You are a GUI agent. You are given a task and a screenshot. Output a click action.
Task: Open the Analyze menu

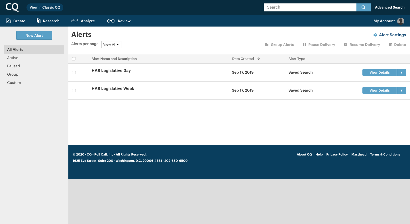click(x=83, y=21)
